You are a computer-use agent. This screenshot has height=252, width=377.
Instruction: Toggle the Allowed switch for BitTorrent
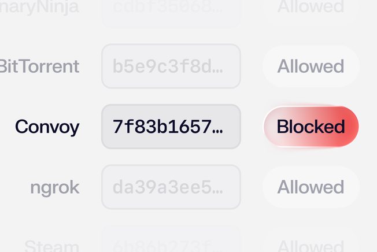tap(311, 66)
